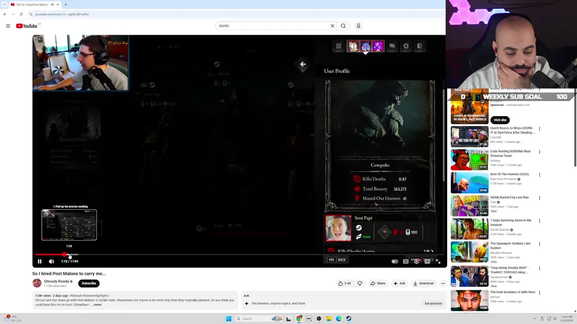Toggle the autoplay switch in the player

[394, 261]
